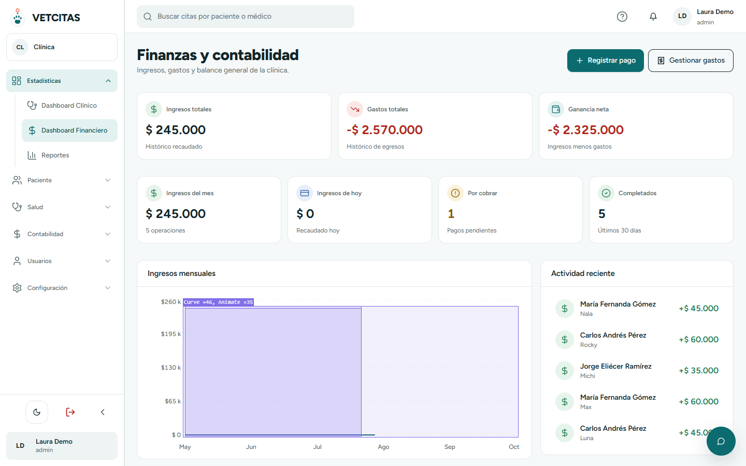Focus the Buscar citas search field

246,17
